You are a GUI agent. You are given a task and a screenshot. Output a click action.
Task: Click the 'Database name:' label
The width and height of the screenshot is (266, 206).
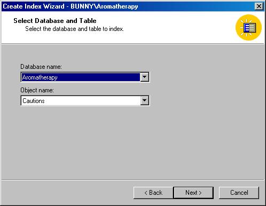pyautogui.click(x=41, y=67)
